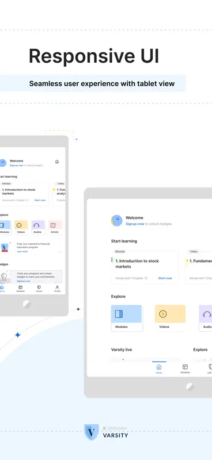Viewport: 212px width, 460px height.
Task: Click Varsity live logo thumbnail on small tablet
Action: coord(5,247)
